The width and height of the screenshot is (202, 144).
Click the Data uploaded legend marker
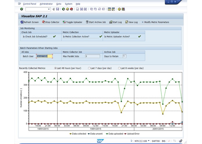[107, 134]
